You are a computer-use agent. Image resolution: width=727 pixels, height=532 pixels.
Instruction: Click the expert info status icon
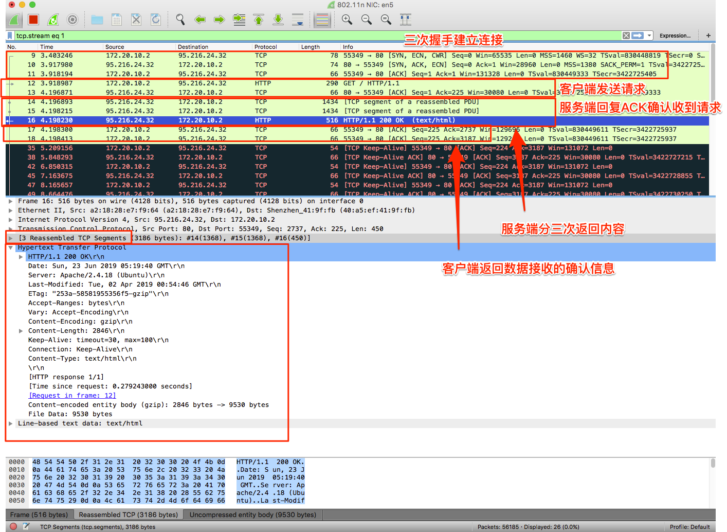pyautogui.click(x=13, y=526)
